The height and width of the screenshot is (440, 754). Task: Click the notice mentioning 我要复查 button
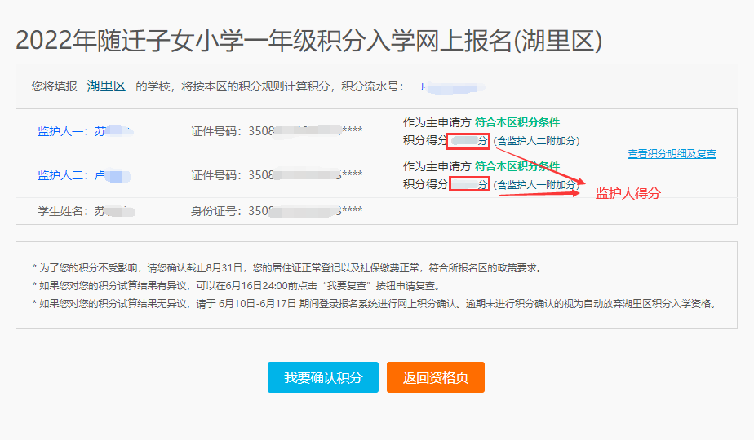[x=235, y=285]
